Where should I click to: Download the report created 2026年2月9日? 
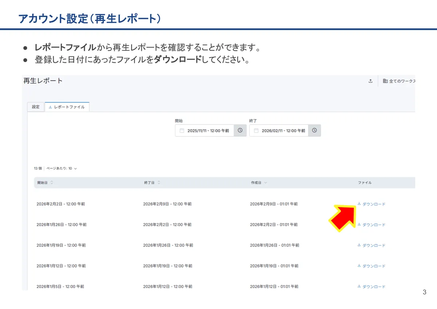tap(371, 204)
